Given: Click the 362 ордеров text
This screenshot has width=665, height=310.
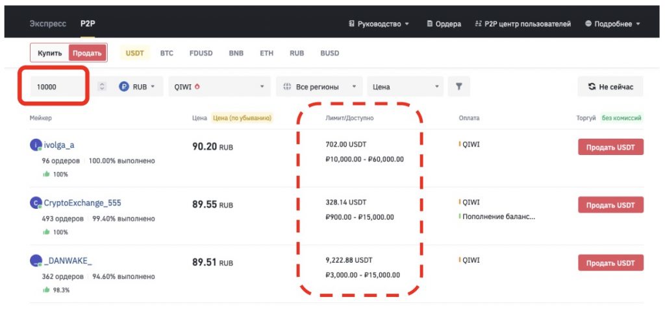Looking at the screenshot, I should (62, 276).
